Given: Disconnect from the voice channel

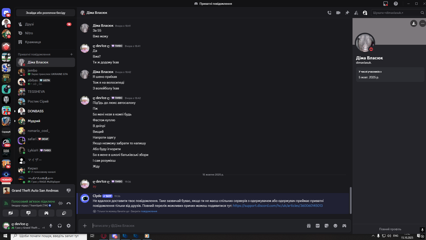Looking at the screenshot, I should pyautogui.click(x=69, y=203).
